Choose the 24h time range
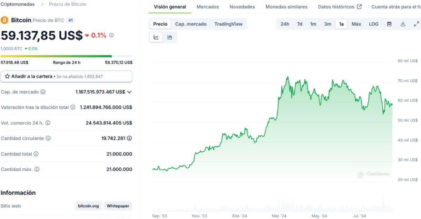This screenshot has height=219, width=421. 285,24
